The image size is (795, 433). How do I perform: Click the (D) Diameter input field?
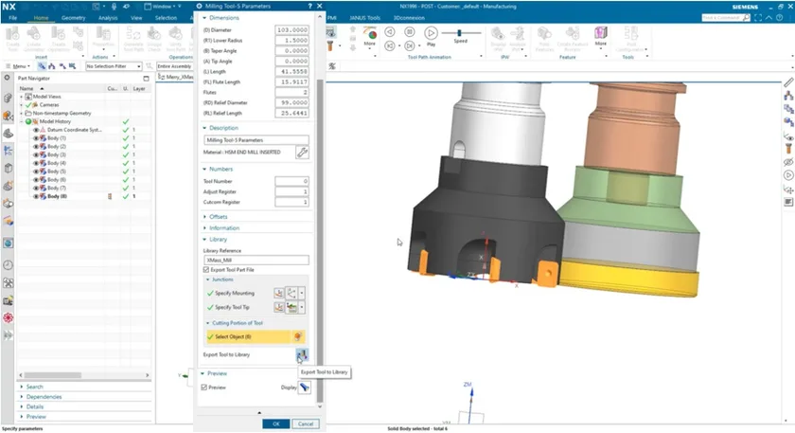(292, 30)
